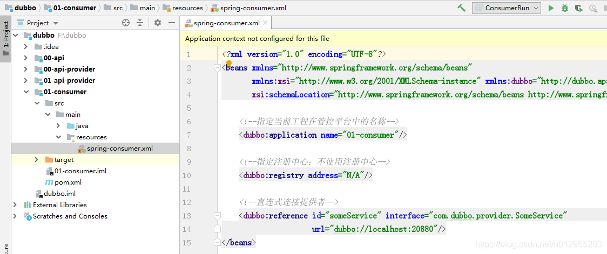Click the xml version declaration on line 1
Screen dimensions: 607x254
coord(304,54)
